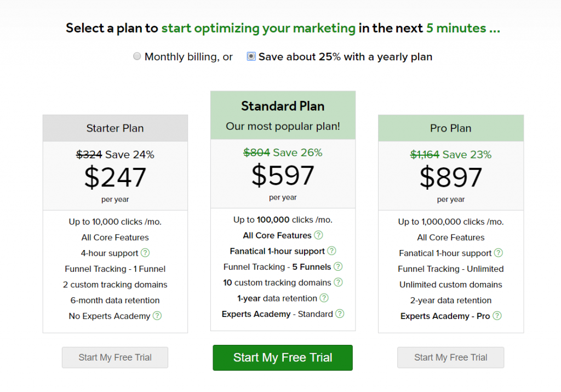Click help icon beside Experts Academy - Pro
561x392 pixels.
coord(497,316)
